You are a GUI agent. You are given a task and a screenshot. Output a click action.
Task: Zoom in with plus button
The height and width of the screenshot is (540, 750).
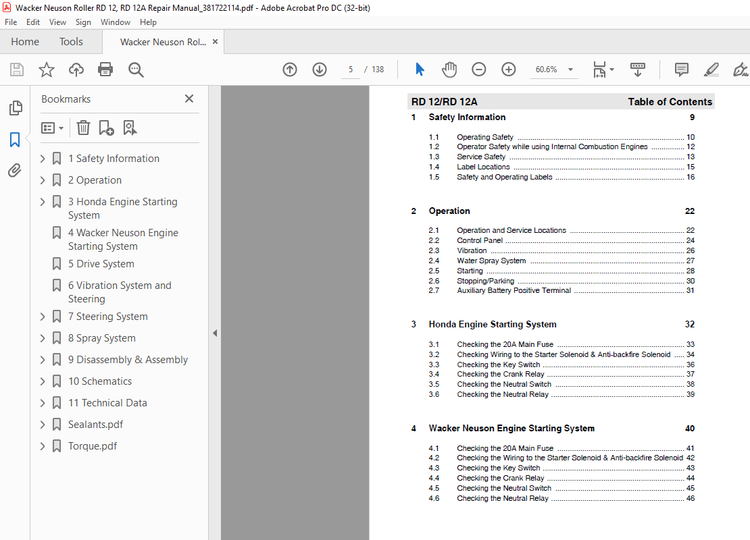pos(509,70)
